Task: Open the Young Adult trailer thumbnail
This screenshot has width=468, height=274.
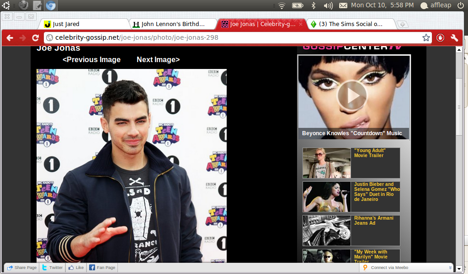Action: point(326,163)
